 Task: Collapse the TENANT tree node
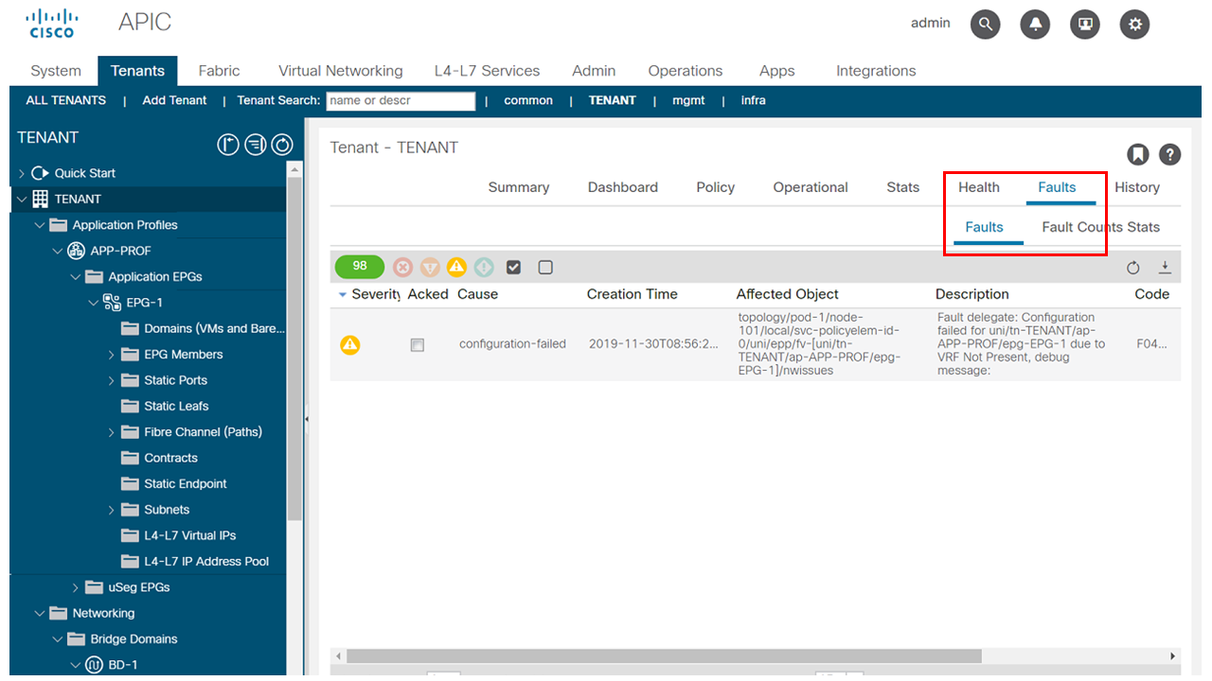coord(22,200)
